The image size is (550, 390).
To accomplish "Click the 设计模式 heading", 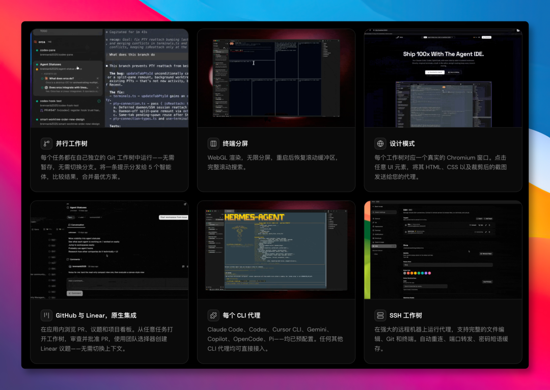I will pos(402,144).
